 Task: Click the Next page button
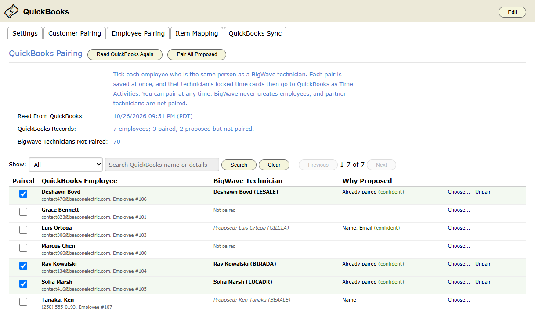[381, 165]
